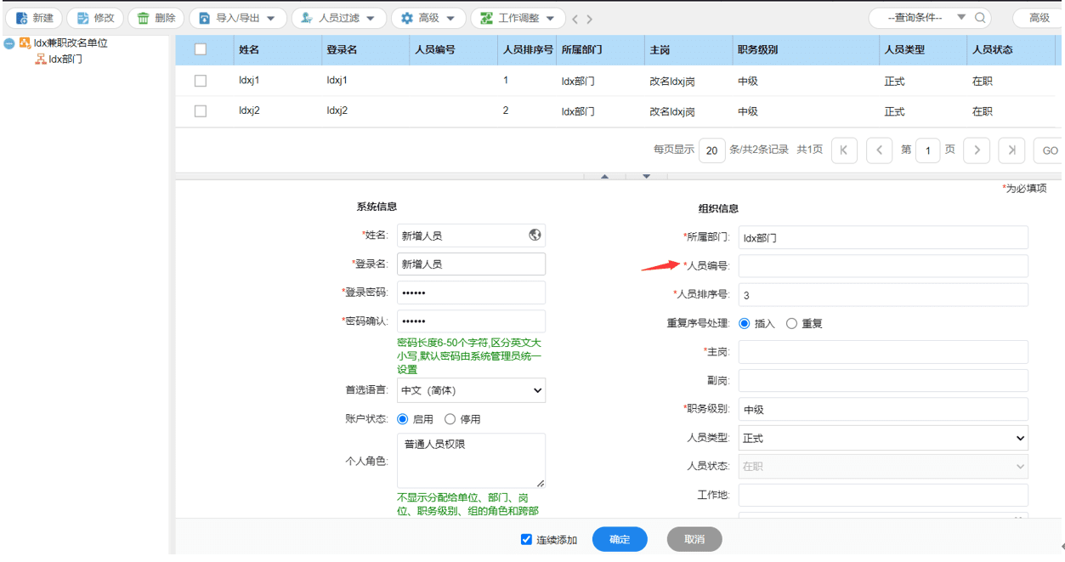This screenshot has height=562, width=1065.
Task: Click the 所属部门 field
Action: click(x=883, y=237)
